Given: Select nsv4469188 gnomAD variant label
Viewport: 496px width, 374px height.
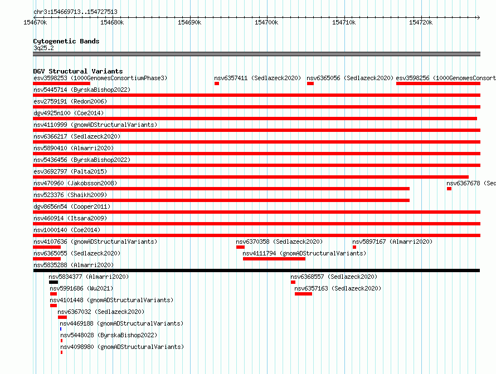Looking at the screenshot, I should point(121,323).
